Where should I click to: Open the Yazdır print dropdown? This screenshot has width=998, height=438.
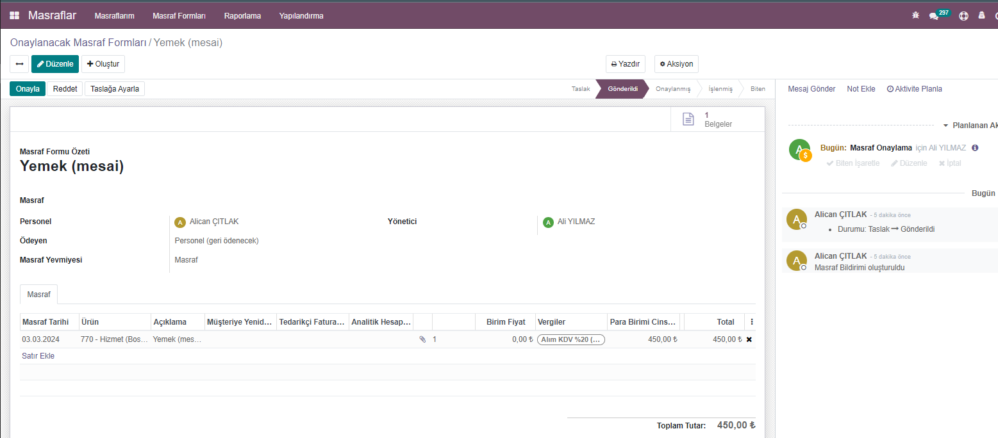(625, 64)
